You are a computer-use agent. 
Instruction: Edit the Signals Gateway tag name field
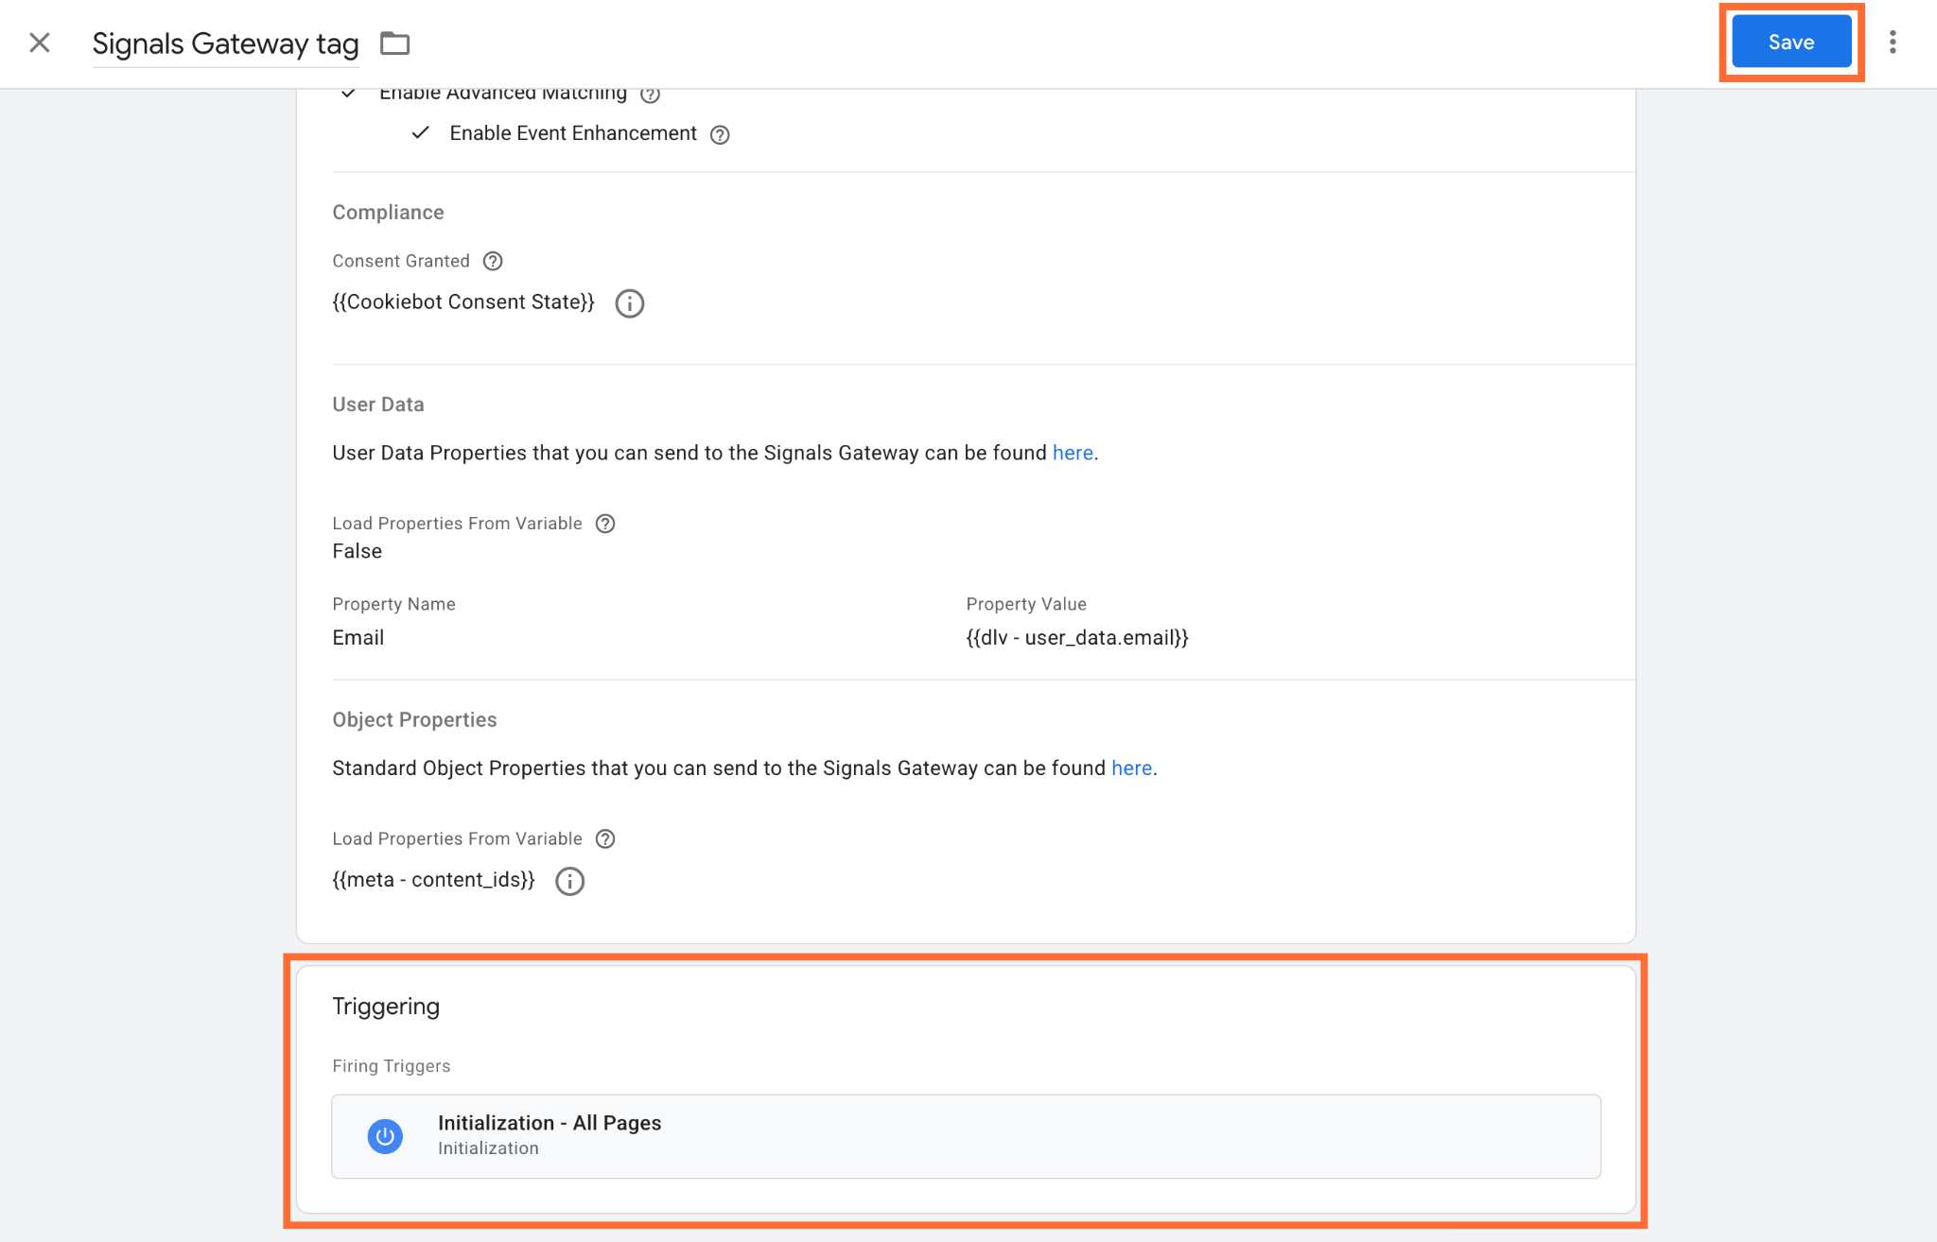point(225,43)
